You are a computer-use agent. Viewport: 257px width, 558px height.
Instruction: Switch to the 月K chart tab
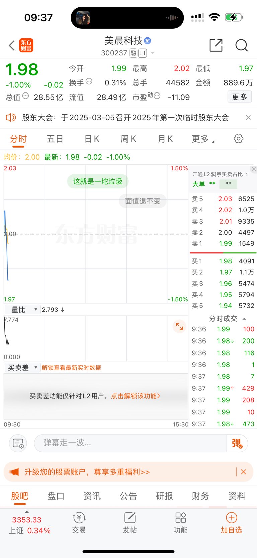tap(165, 139)
